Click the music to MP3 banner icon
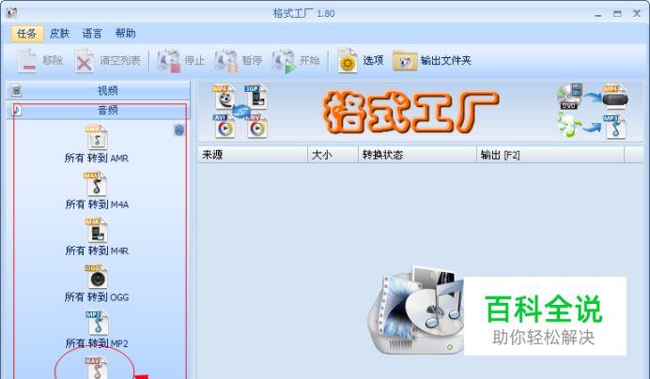650x379 pixels. click(x=592, y=127)
